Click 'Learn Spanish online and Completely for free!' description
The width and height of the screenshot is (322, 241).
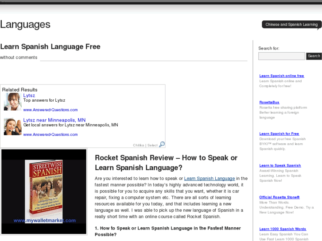280,84
